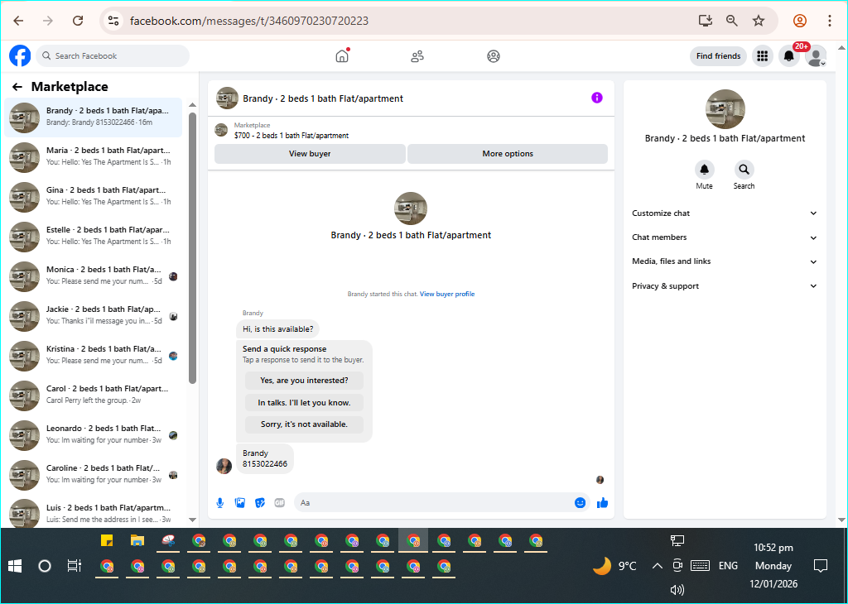848x604 pixels.
Task: Click the Facebook logo icon
Action: point(20,55)
